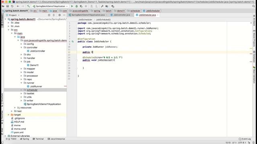Place the cursor after 'public' on line 12
Viewport: 257px width, 144px height.
click(x=90, y=52)
